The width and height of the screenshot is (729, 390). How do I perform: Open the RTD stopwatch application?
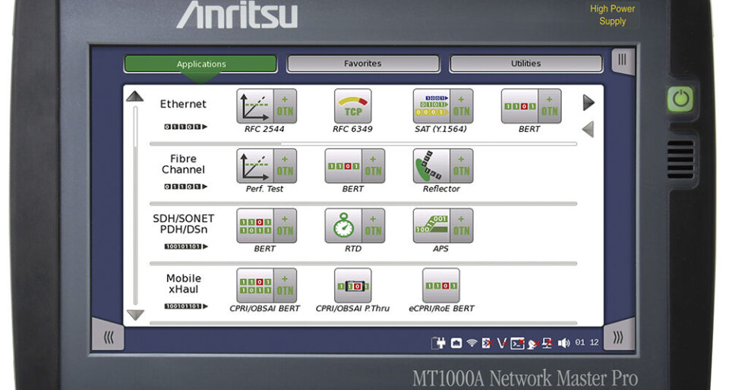[343, 225]
